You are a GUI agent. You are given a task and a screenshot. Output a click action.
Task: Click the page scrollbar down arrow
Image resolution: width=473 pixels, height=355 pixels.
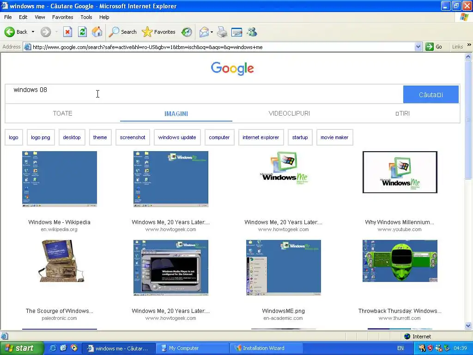(x=468, y=325)
